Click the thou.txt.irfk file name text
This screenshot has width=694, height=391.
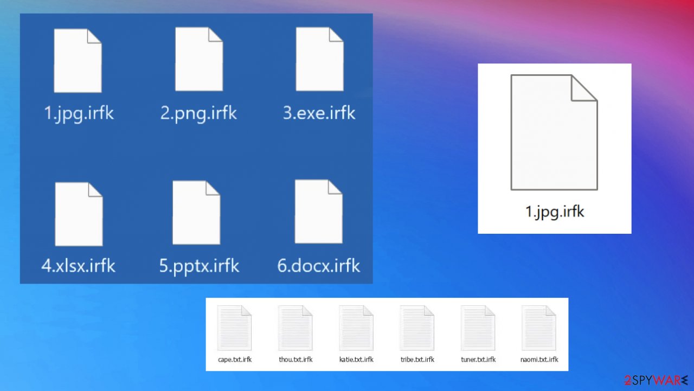click(x=295, y=360)
